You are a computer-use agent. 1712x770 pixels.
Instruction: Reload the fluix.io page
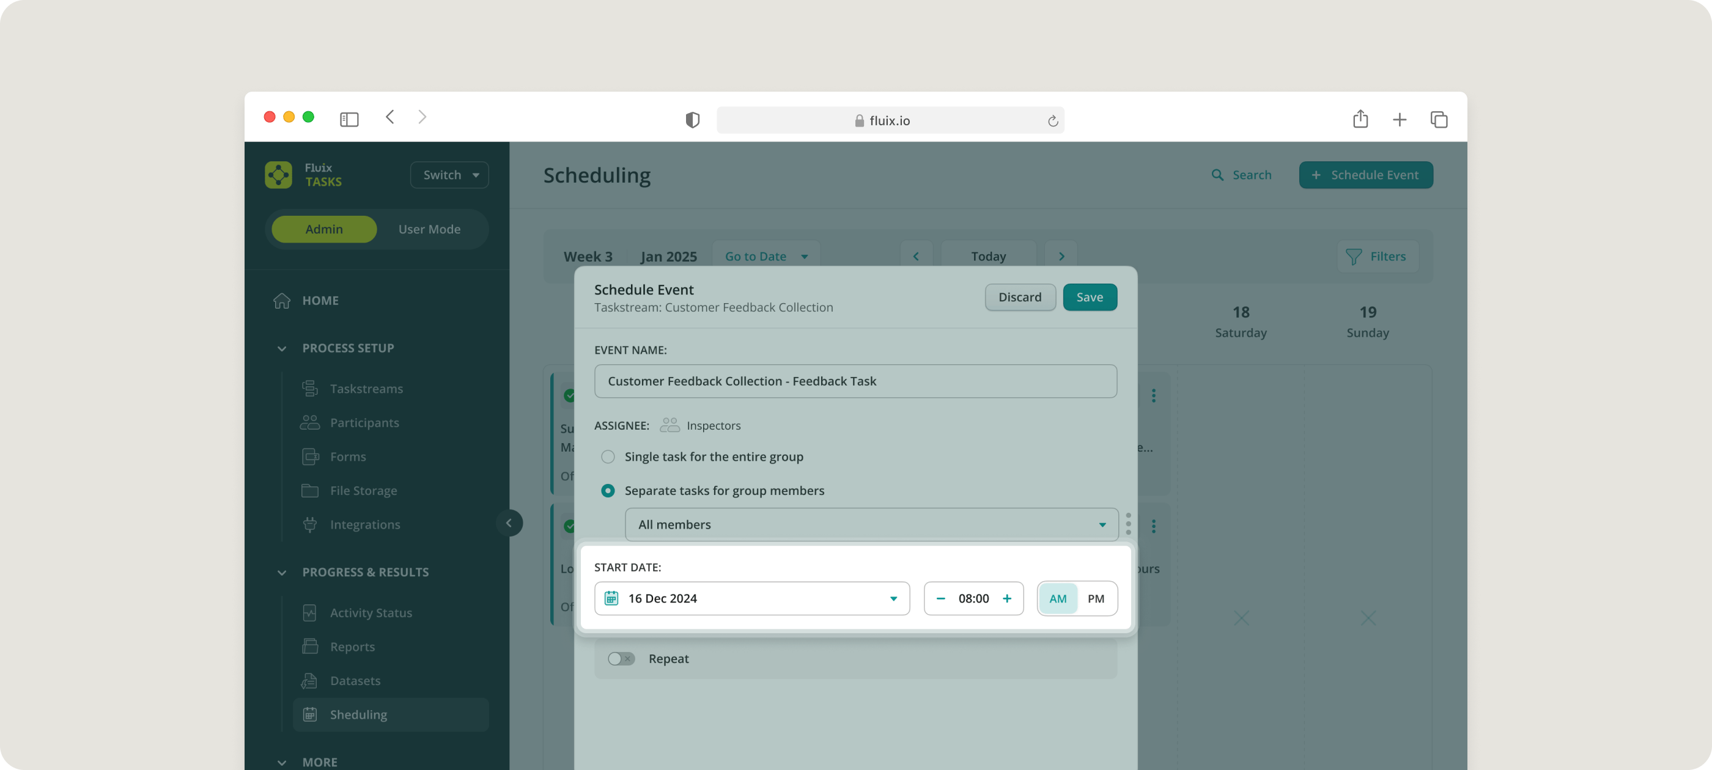pos(1052,121)
